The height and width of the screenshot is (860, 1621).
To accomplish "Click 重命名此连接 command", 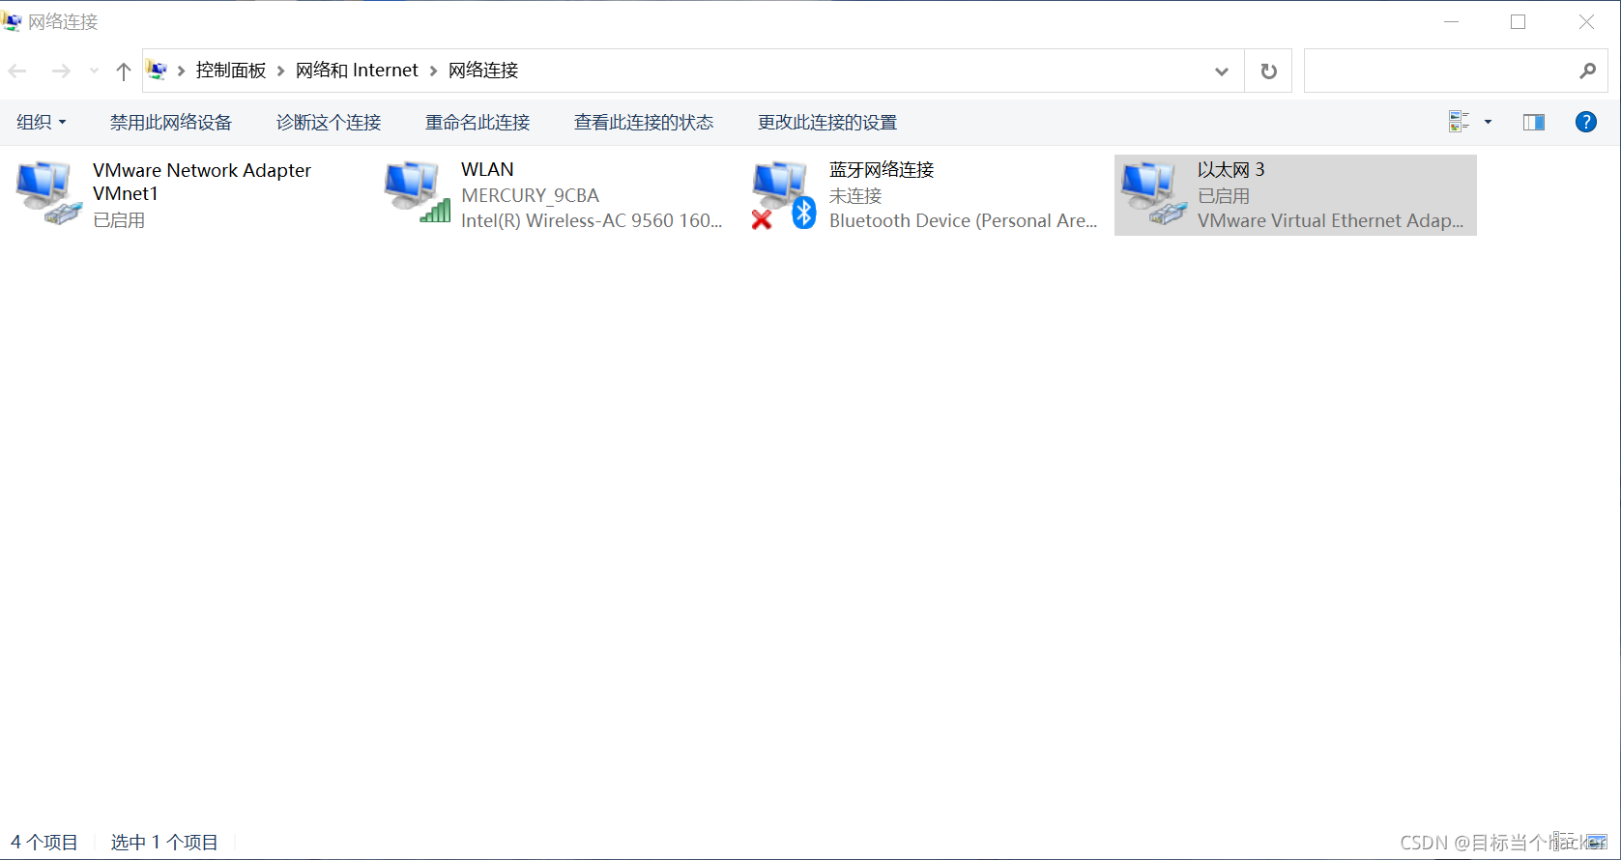I will (x=478, y=122).
